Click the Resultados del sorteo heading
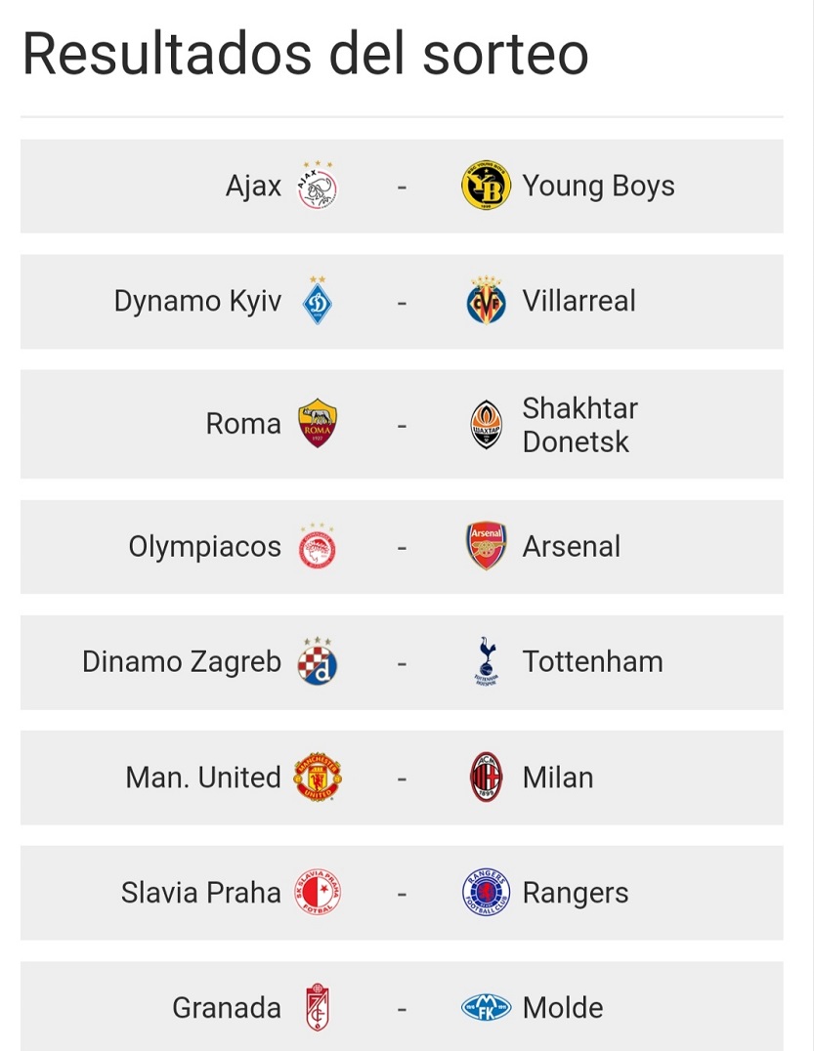The height and width of the screenshot is (1051, 814). (305, 55)
